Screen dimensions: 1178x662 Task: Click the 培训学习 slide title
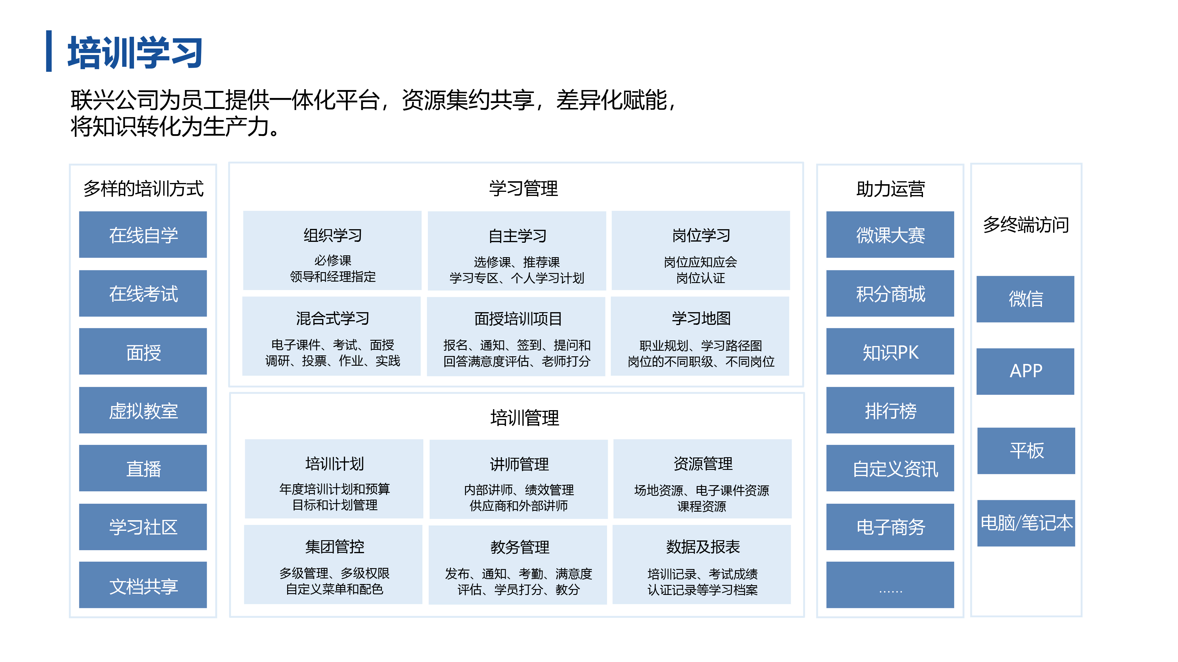[135, 53]
